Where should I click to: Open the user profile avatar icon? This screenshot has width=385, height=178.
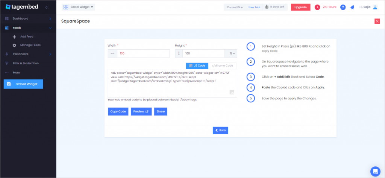coord(375,7)
